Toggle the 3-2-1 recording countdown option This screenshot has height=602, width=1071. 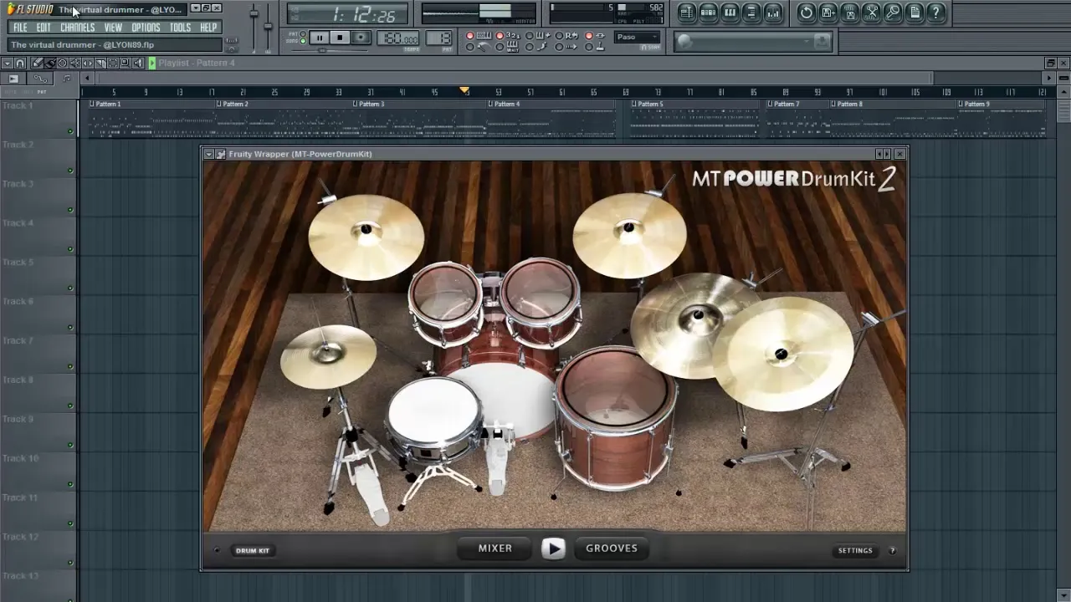pos(508,36)
